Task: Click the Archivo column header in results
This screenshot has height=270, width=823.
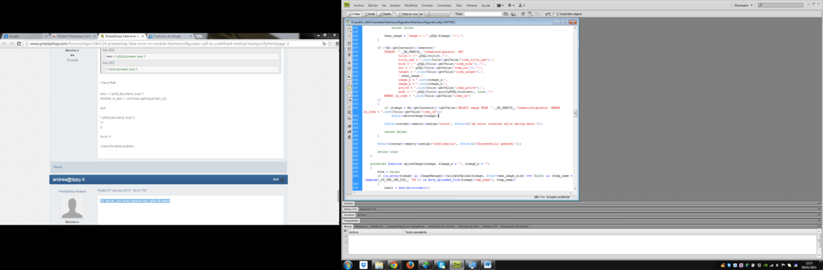Action: click(x=376, y=232)
